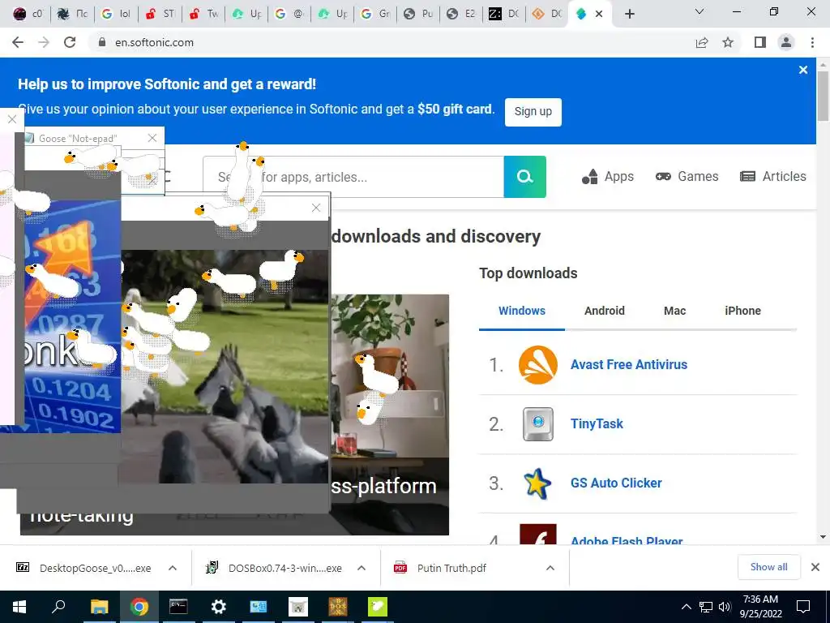
Task: Open Games category in Softonic header
Action: pos(687,176)
